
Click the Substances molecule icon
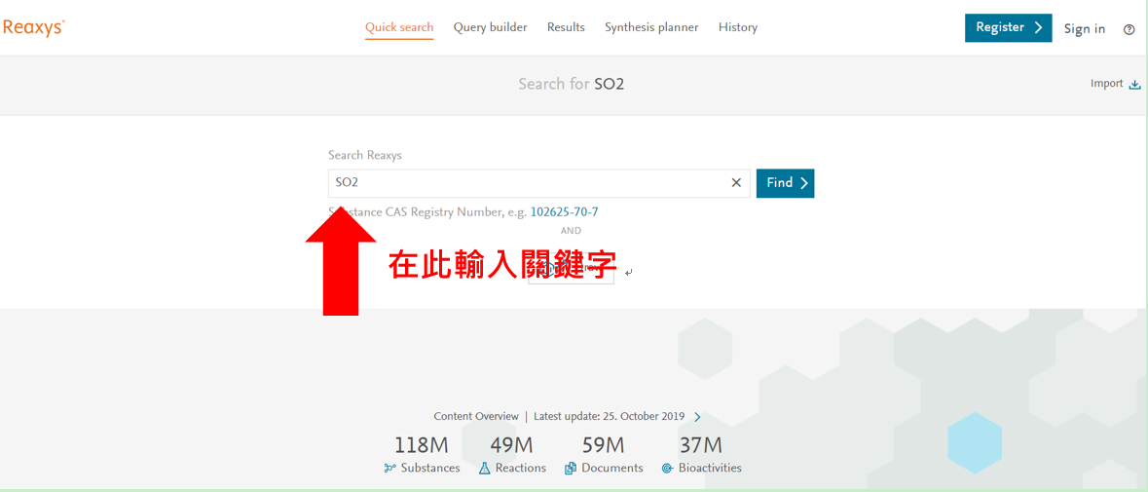(390, 468)
